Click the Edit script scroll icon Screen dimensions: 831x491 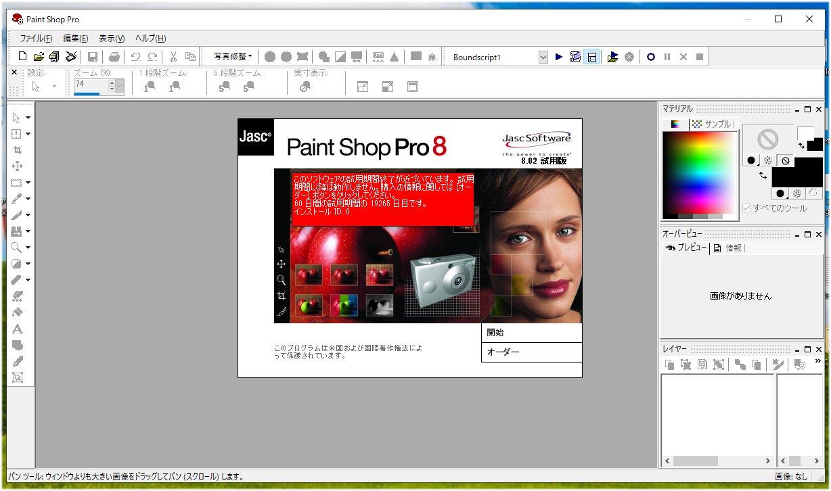click(575, 57)
